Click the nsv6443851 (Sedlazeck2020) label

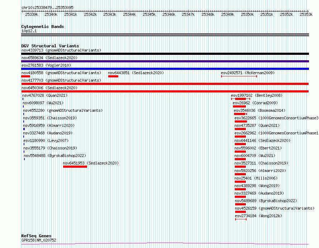pos(136,73)
